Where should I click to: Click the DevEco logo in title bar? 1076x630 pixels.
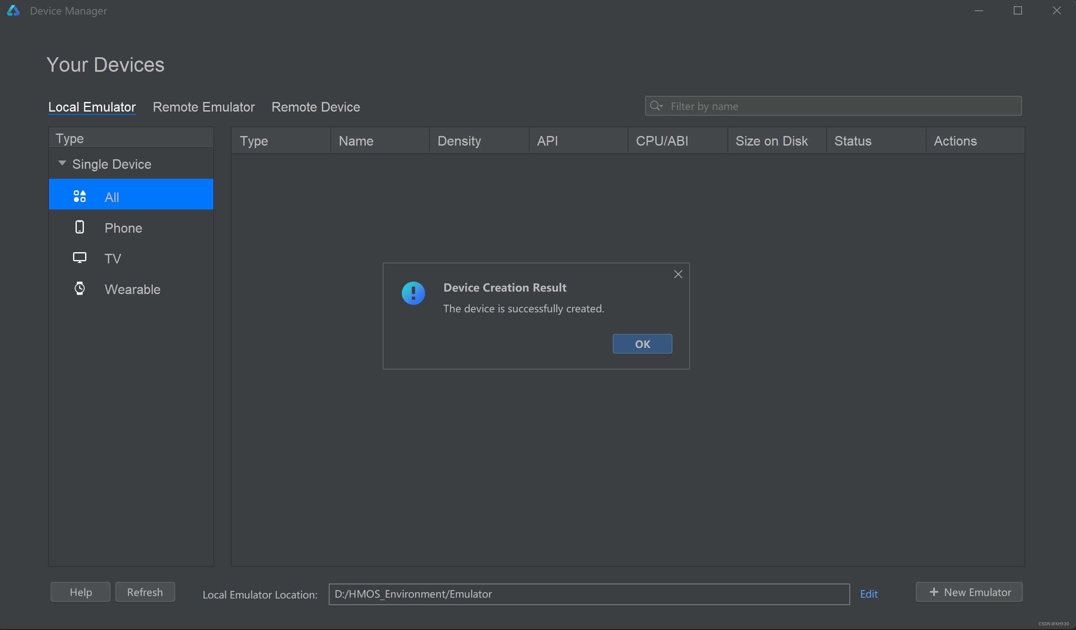coord(13,11)
